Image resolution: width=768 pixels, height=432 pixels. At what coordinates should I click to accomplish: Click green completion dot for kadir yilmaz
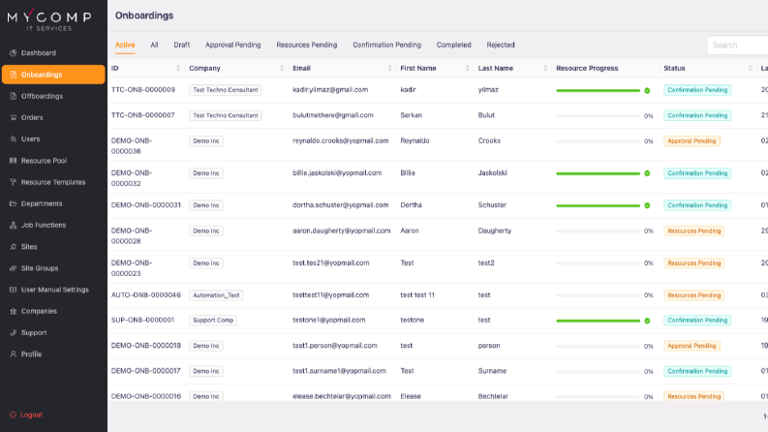pyautogui.click(x=647, y=91)
